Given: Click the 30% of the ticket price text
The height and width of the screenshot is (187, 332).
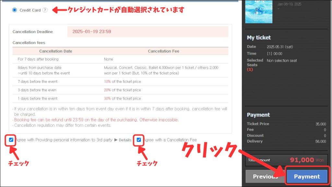Looking at the screenshot, I should pos(122,98).
